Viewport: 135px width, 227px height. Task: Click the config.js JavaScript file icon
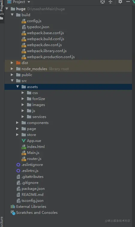point(24,21)
